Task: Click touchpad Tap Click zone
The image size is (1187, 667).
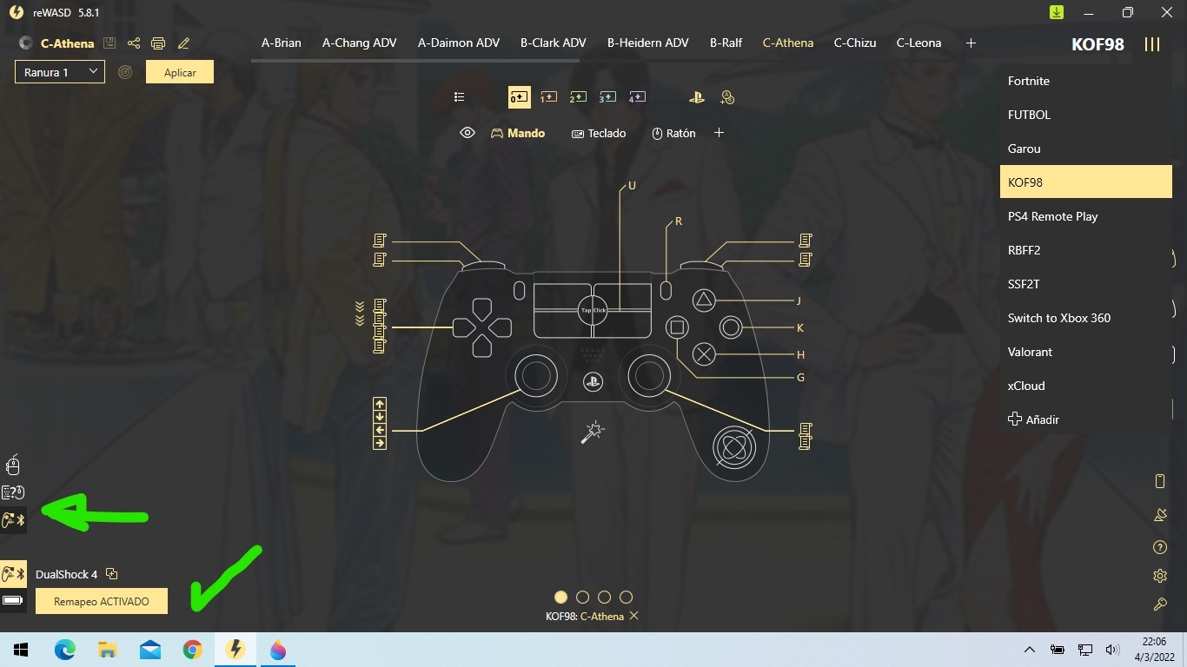Action: [593, 310]
